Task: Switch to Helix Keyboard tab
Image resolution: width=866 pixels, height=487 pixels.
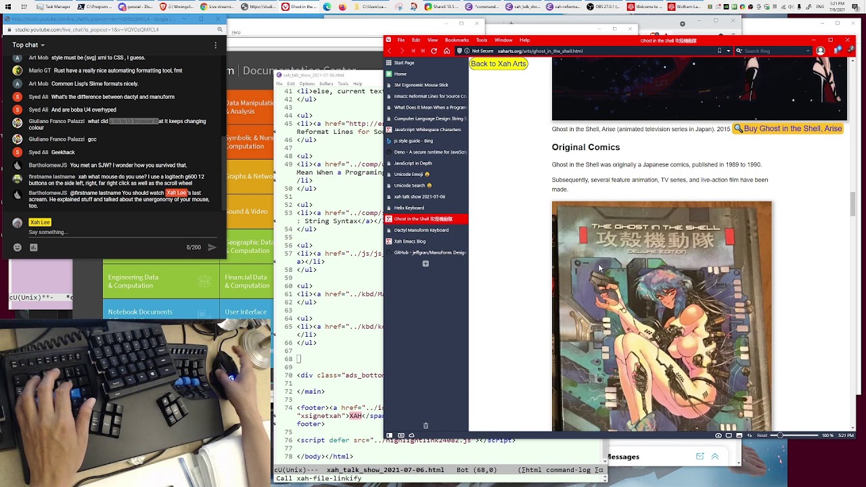Action: tap(426, 208)
